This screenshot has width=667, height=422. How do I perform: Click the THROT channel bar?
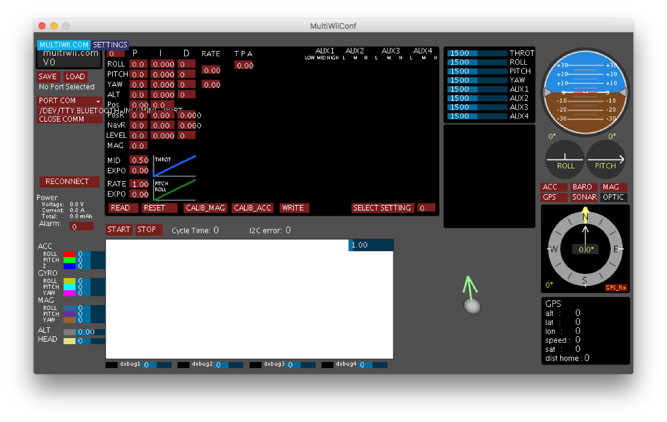pyautogui.click(x=477, y=53)
